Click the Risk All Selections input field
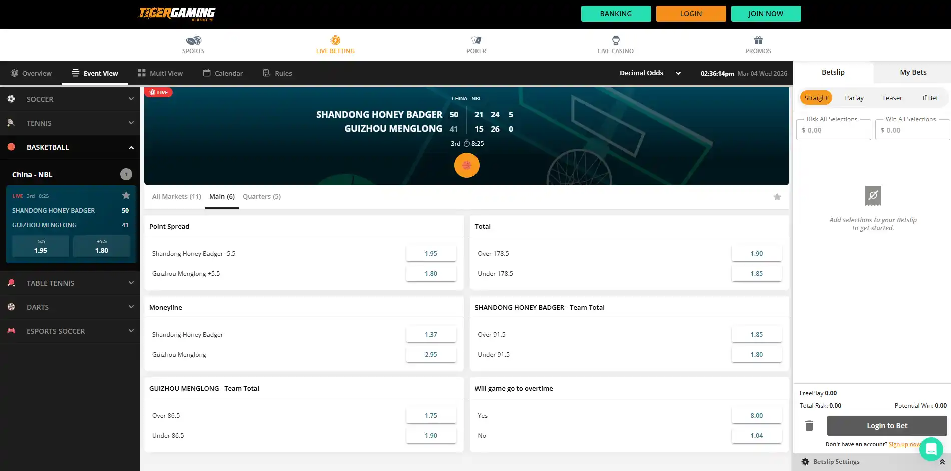The image size is (951, 471). coord(834,130)
